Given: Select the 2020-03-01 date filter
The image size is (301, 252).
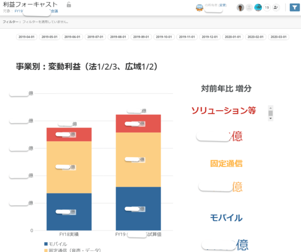Looking at the screenshot, I should click(279, 37).
